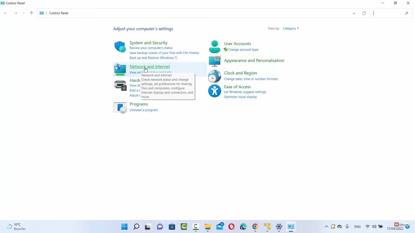Expand the address bar dropdown arrow
The width and height of the screenshot is (415, 233).
click(354, 13)
